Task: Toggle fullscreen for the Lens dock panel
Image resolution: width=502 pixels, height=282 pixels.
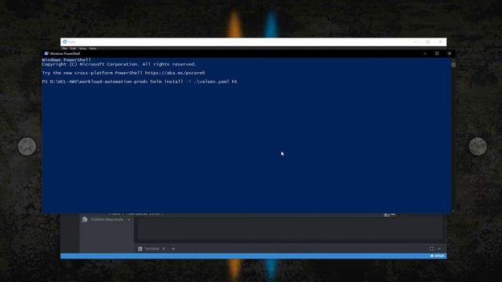Action: point(431,249)
